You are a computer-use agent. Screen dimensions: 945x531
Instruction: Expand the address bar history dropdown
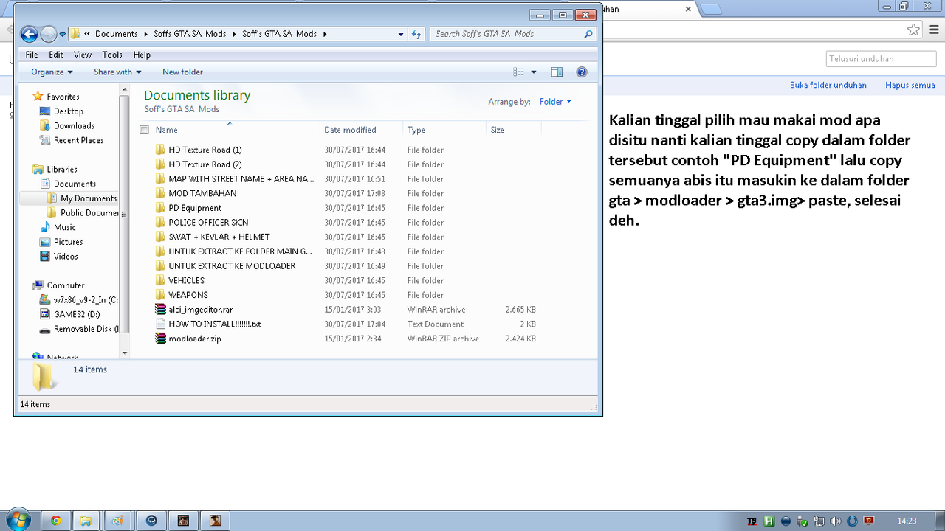point(401,34)
